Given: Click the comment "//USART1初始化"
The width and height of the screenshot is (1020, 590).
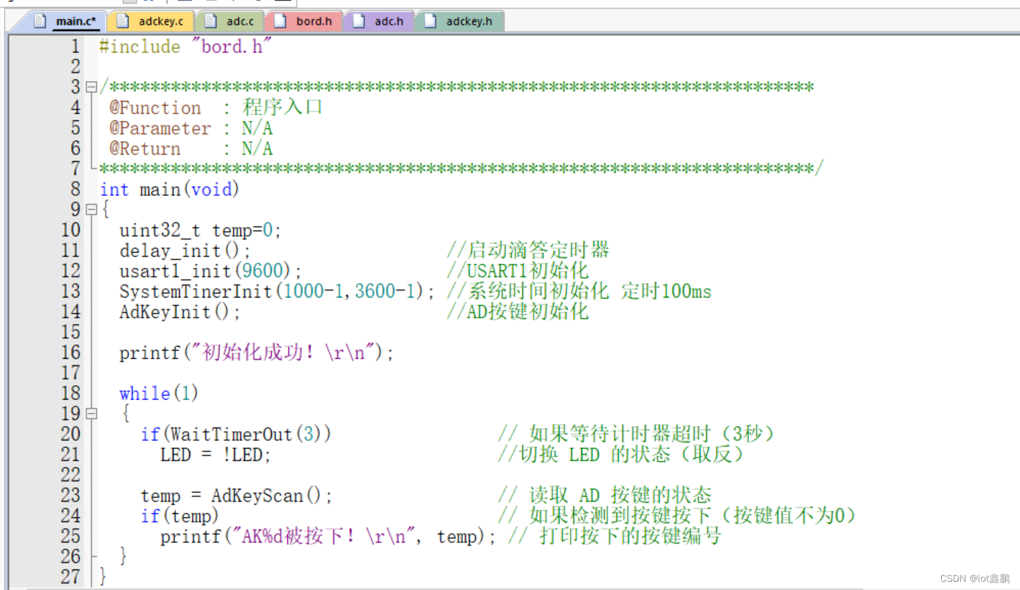Looking at the screenshot, I should pyautogui.click(x=517, y=270).
